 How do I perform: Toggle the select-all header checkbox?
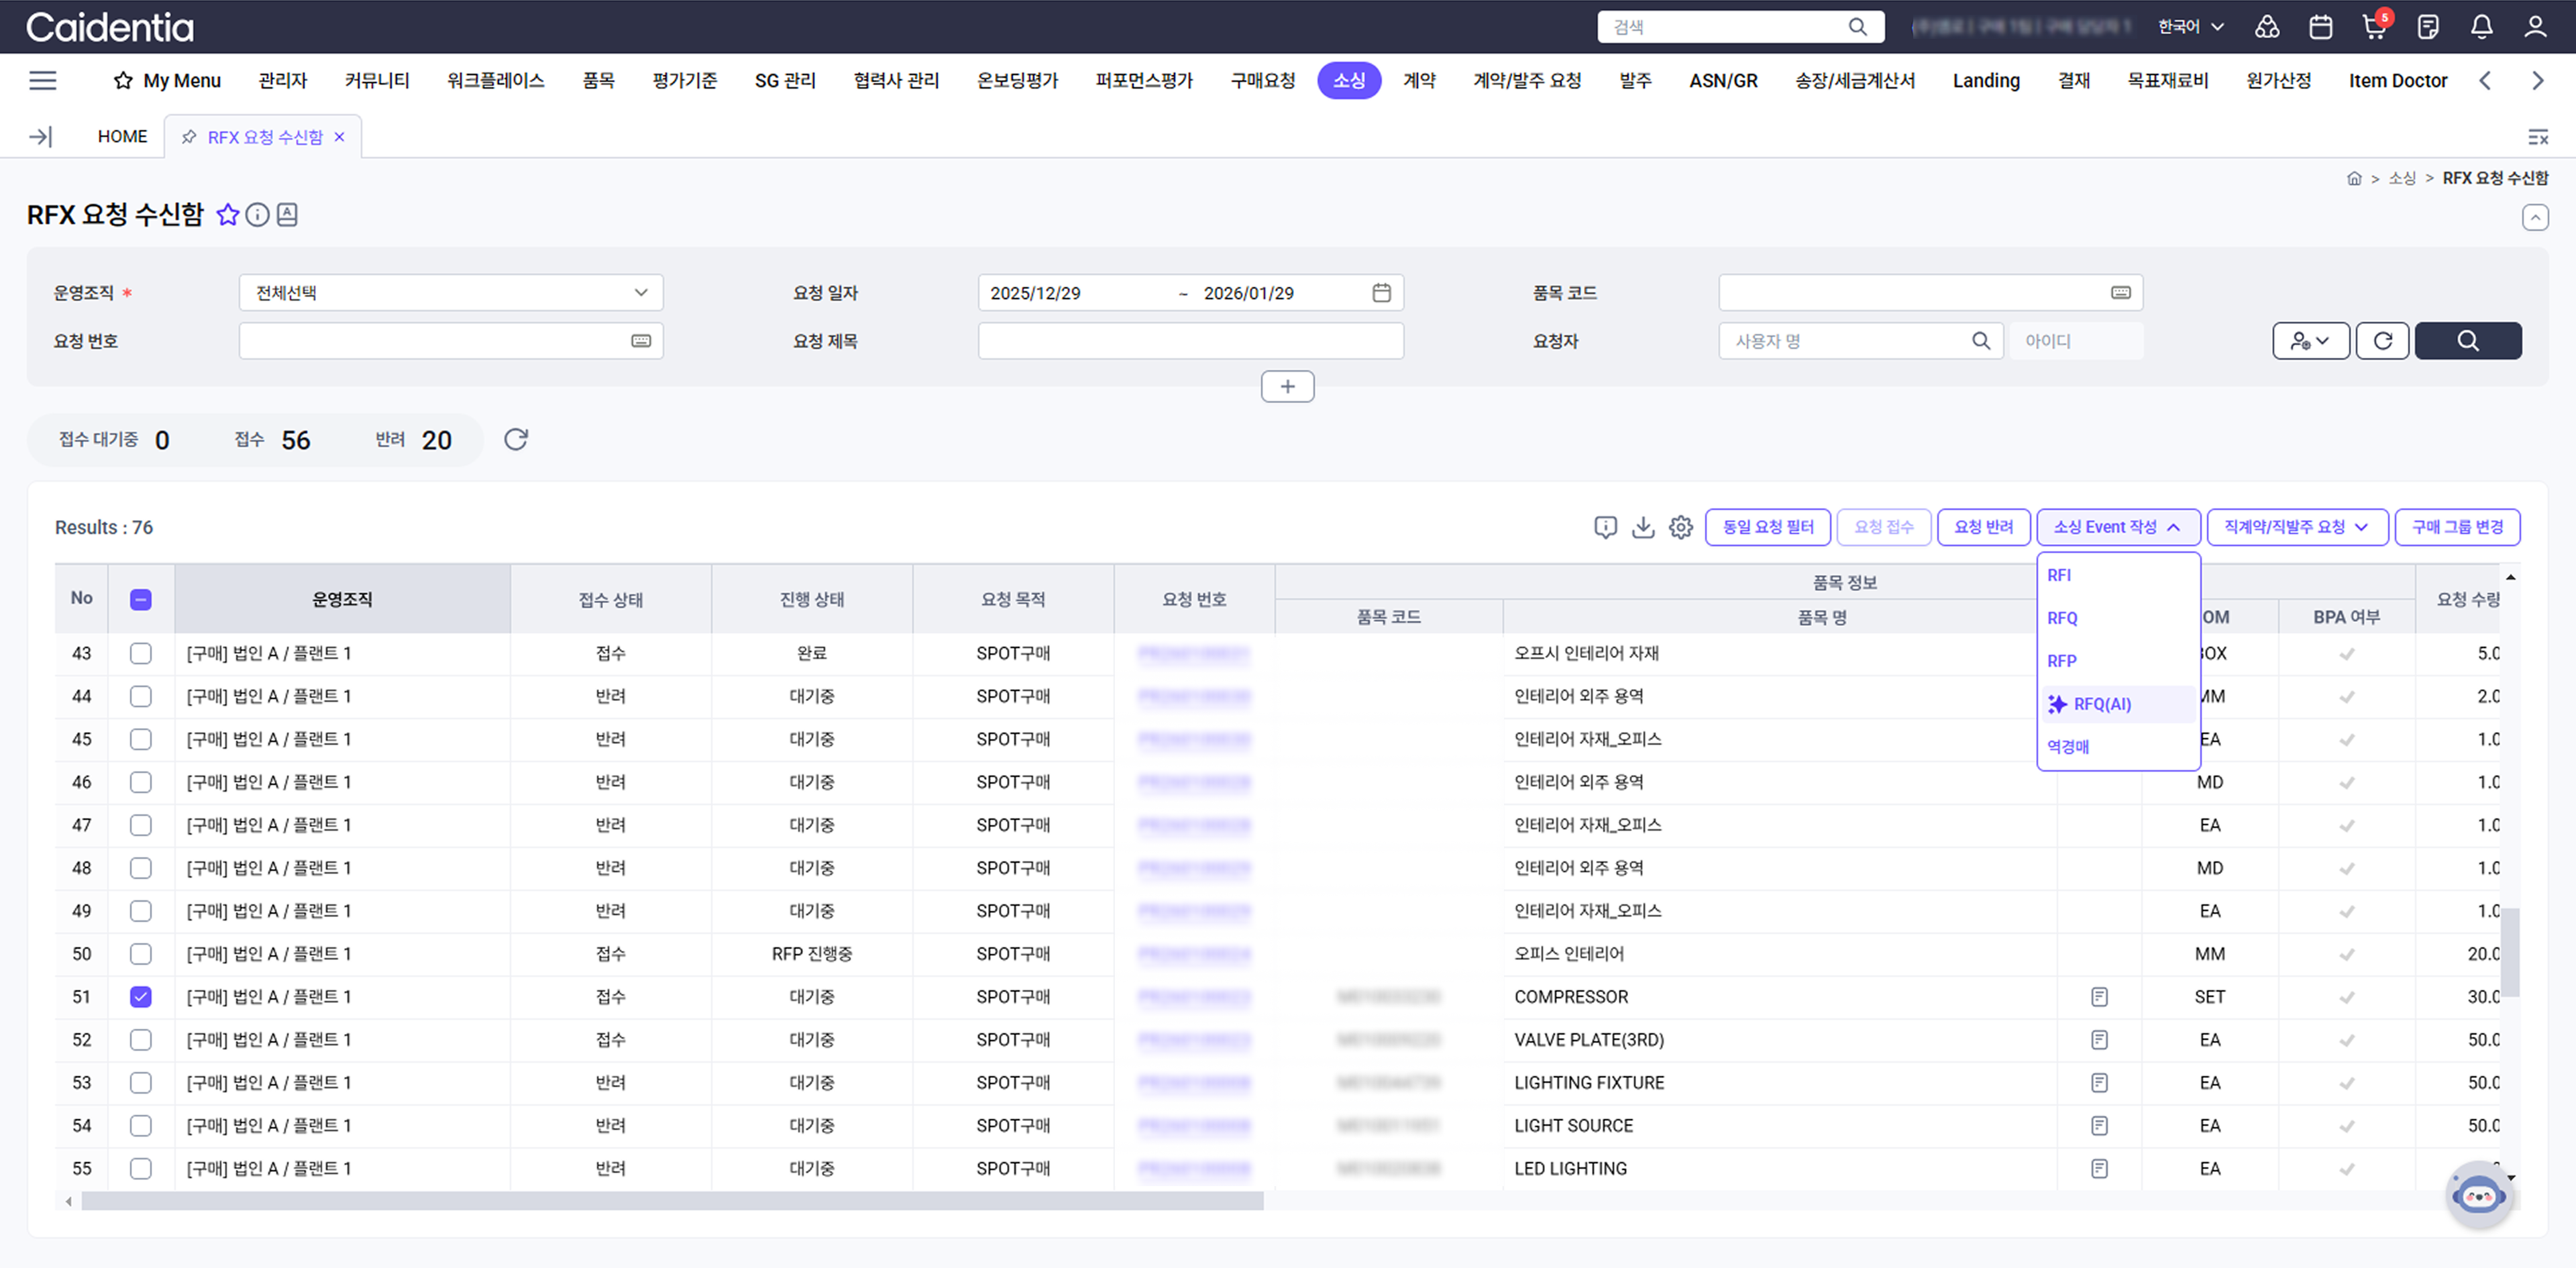click(141, 599)
